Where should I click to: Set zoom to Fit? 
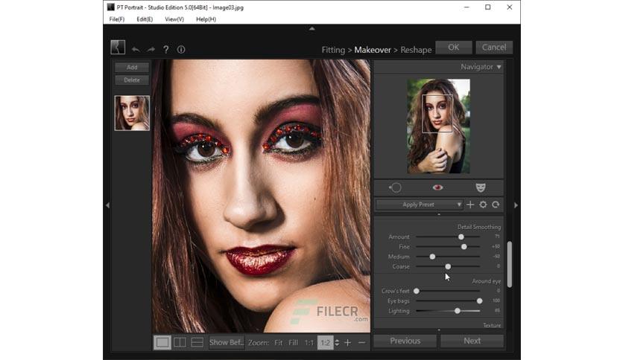click(x=279, y=343)
